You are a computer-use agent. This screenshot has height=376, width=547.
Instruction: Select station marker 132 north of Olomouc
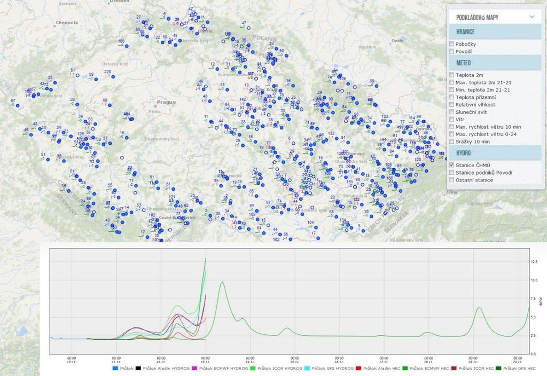pos(337,138)
